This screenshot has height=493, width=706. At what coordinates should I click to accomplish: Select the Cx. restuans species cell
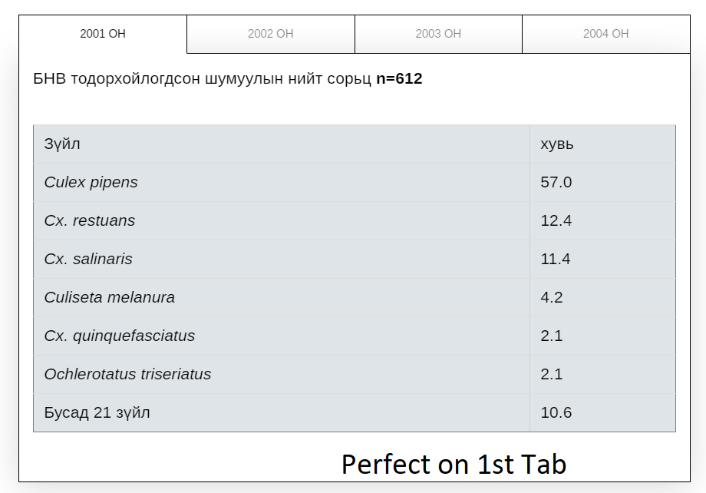tap(90, 220)
